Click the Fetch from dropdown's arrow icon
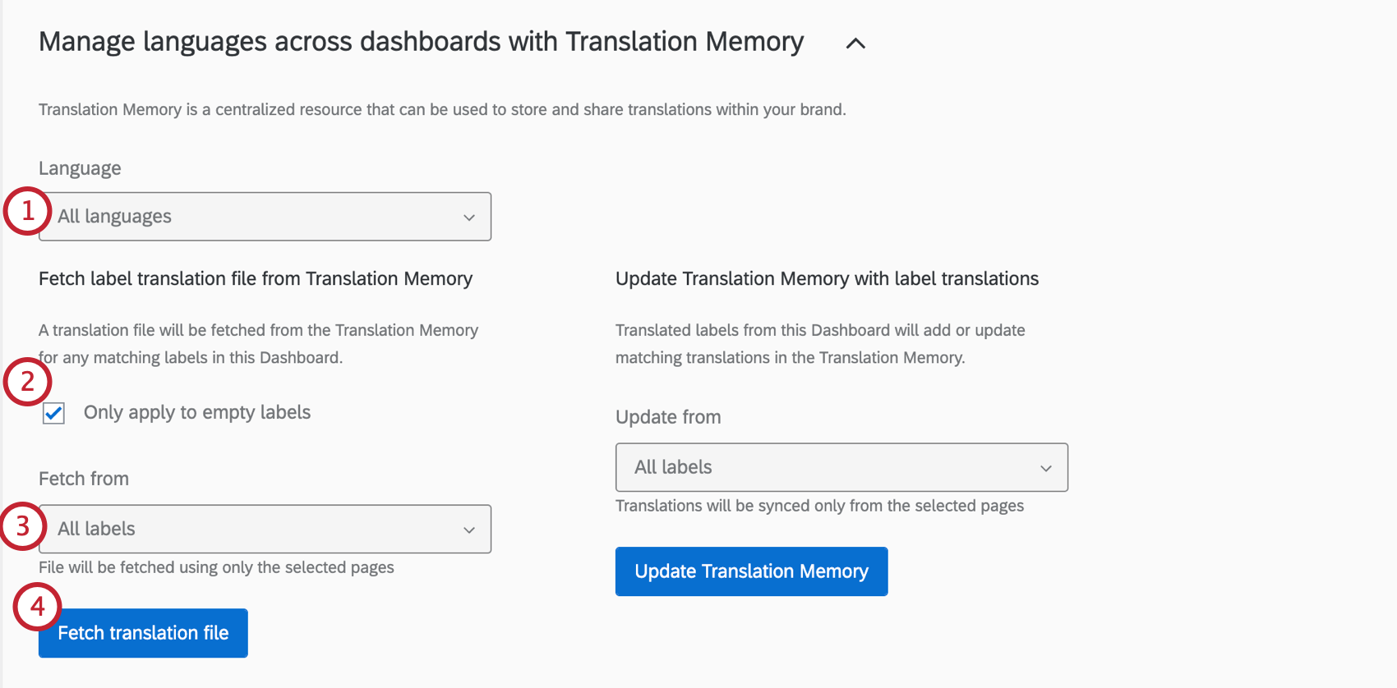This screenshot has width=1397, height=688. [x=469, y=530]
